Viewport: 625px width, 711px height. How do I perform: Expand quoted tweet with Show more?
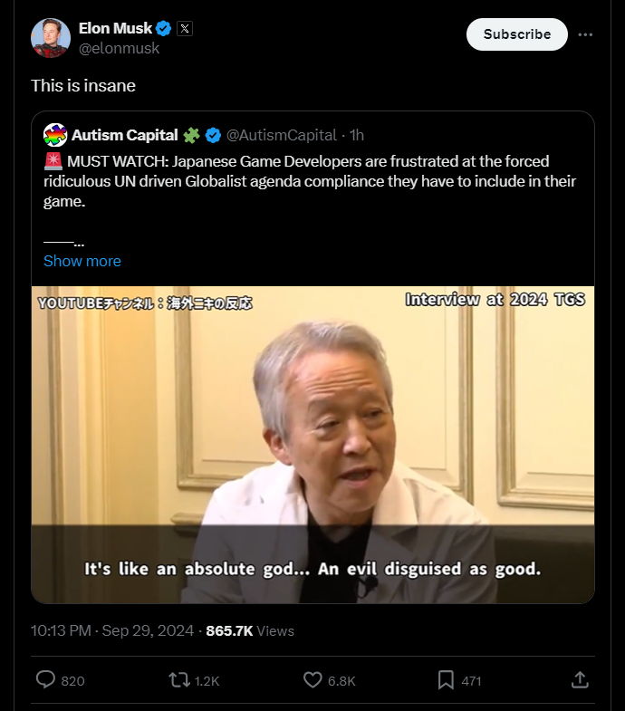coord(82,261)
